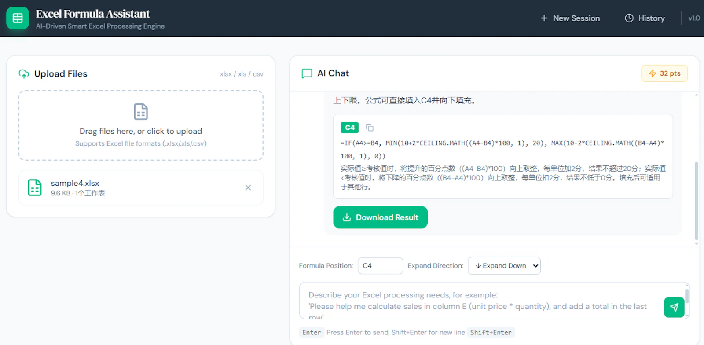Click the text area's scrollbar
The width and height of the screenshot is (704, 345).
[x=687, y=296]
